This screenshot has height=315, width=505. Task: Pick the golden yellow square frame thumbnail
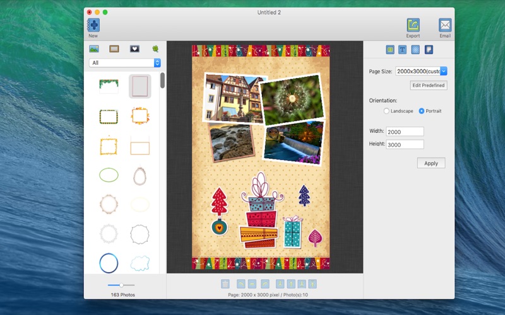click(x=109, y=146)
